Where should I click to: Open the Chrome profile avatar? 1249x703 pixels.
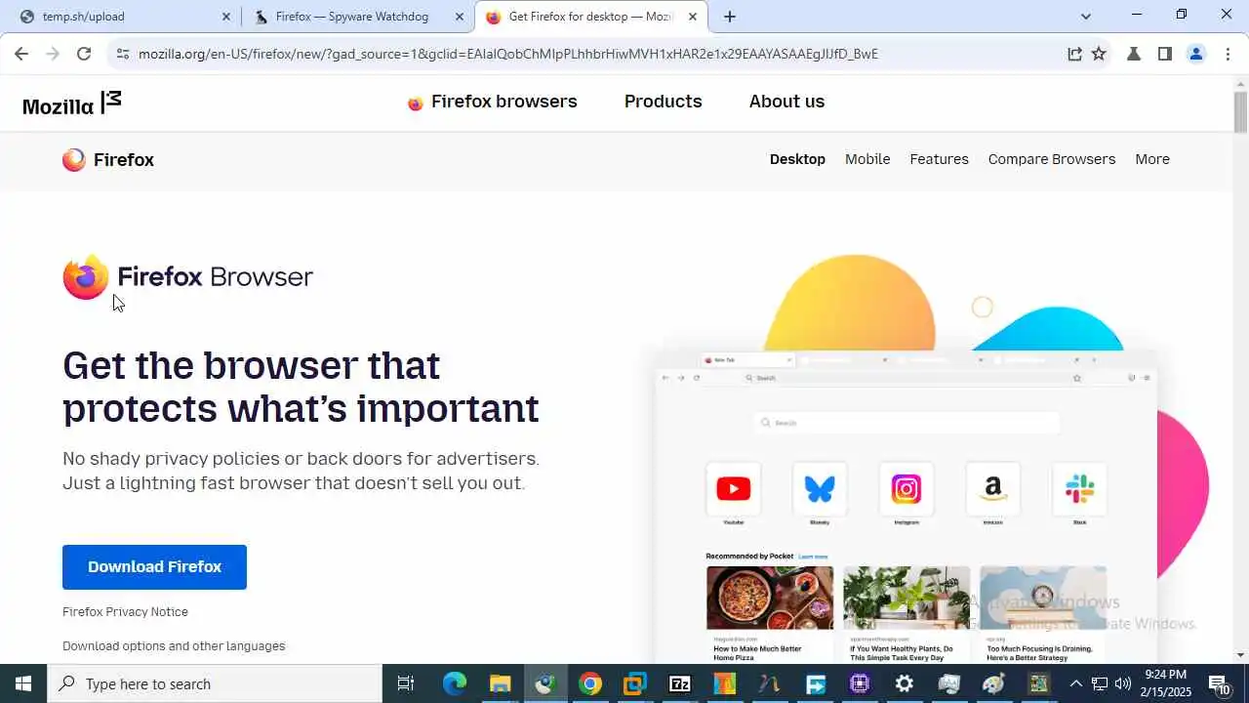click(1196, 54)
